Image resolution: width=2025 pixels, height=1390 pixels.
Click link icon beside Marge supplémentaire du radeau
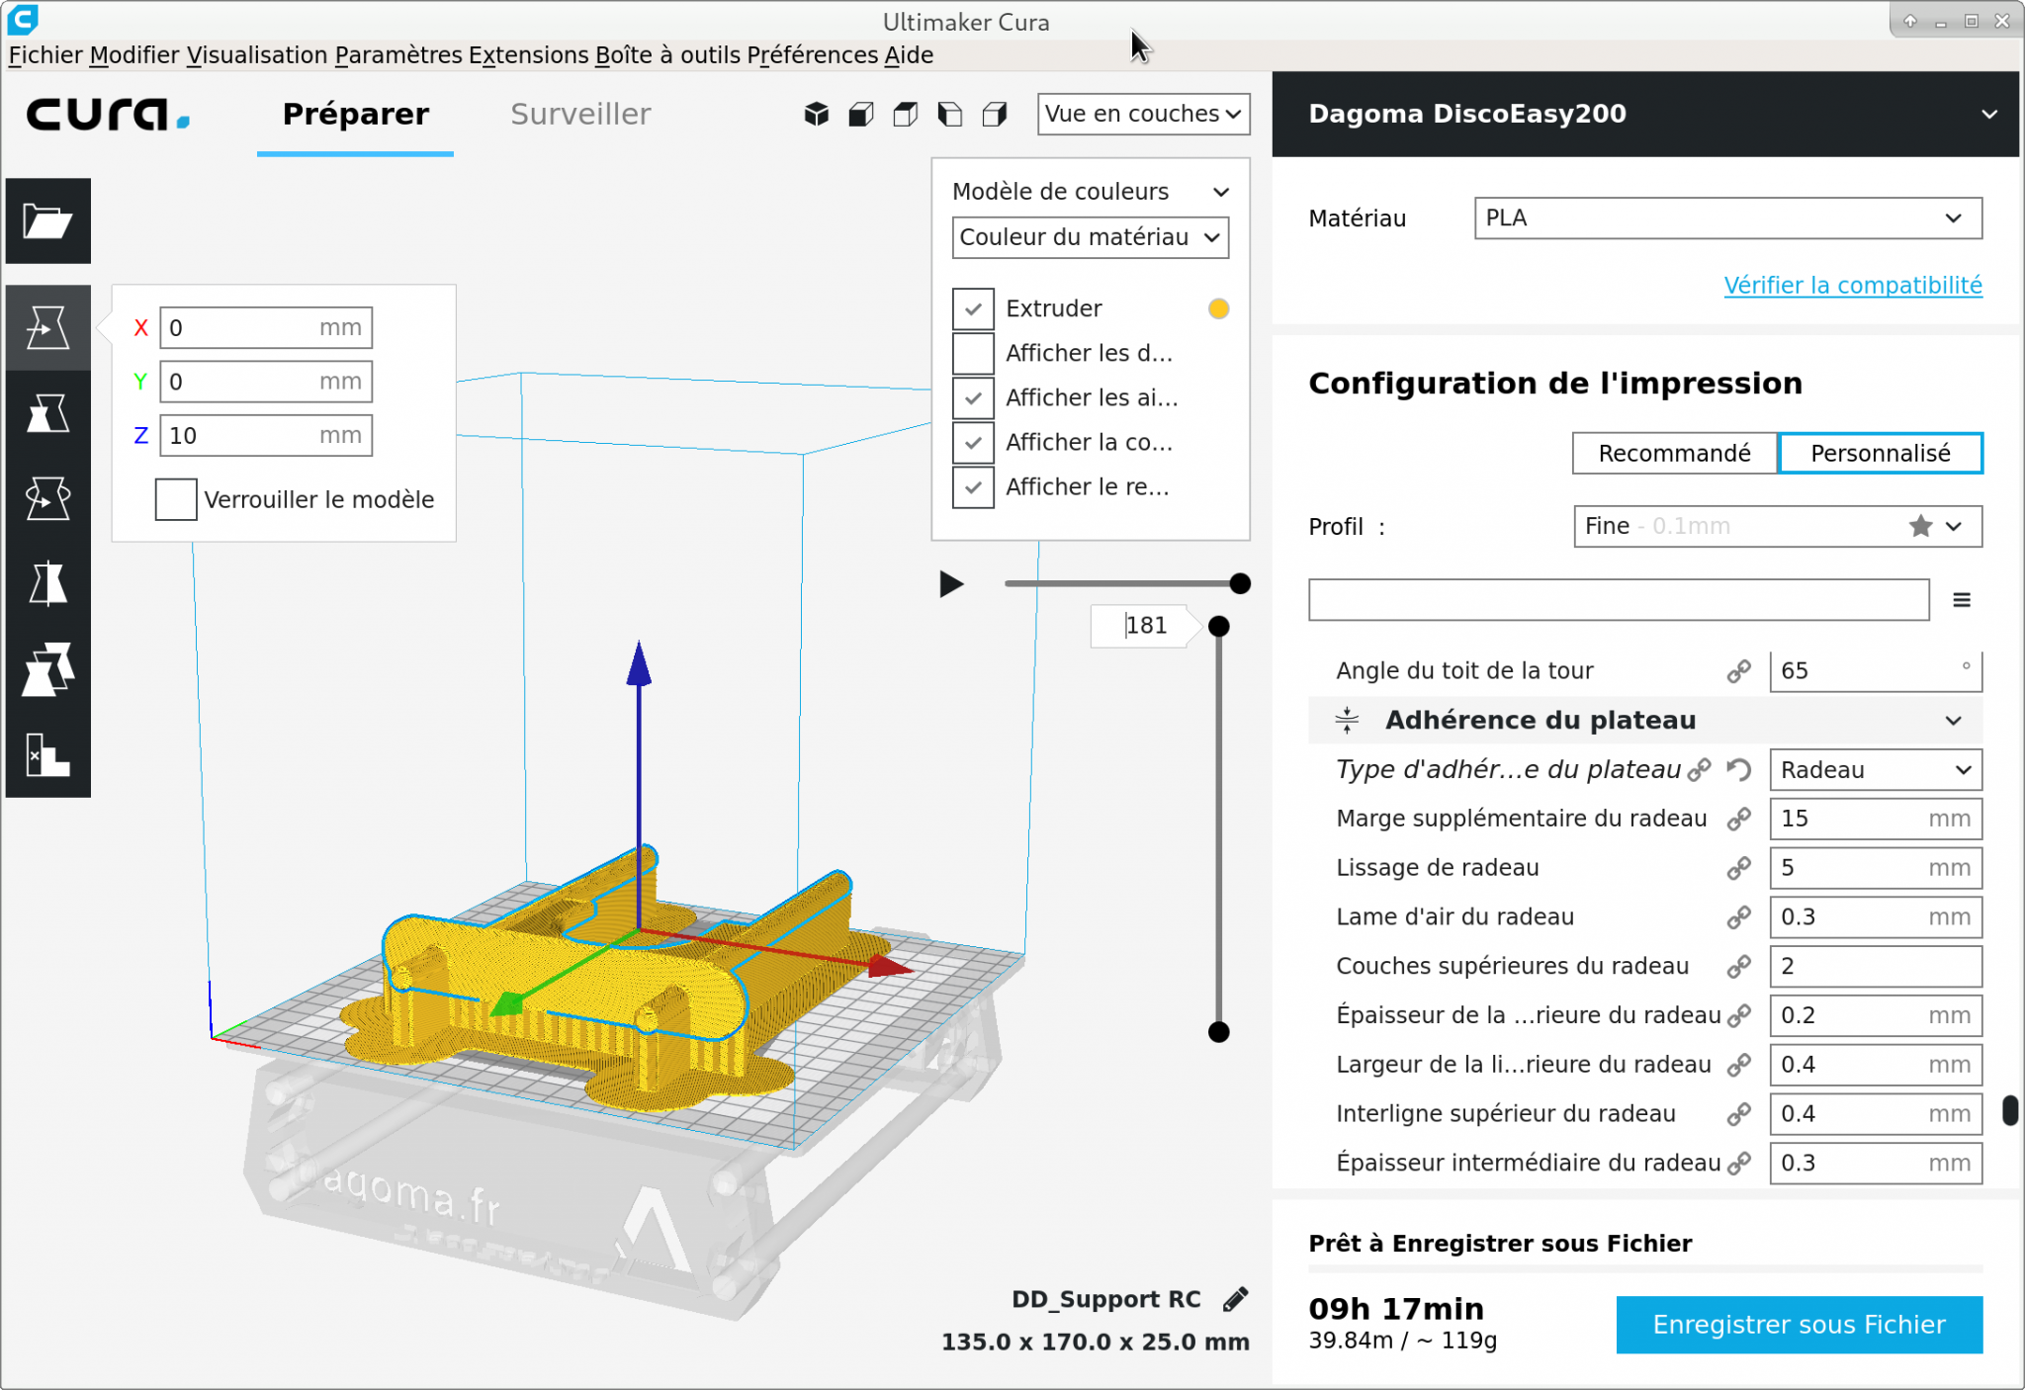click(x=1738, y=819)
